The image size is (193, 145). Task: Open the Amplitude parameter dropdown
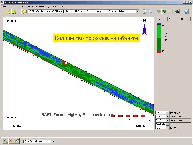pyautogui.click(x=167, y=124)
